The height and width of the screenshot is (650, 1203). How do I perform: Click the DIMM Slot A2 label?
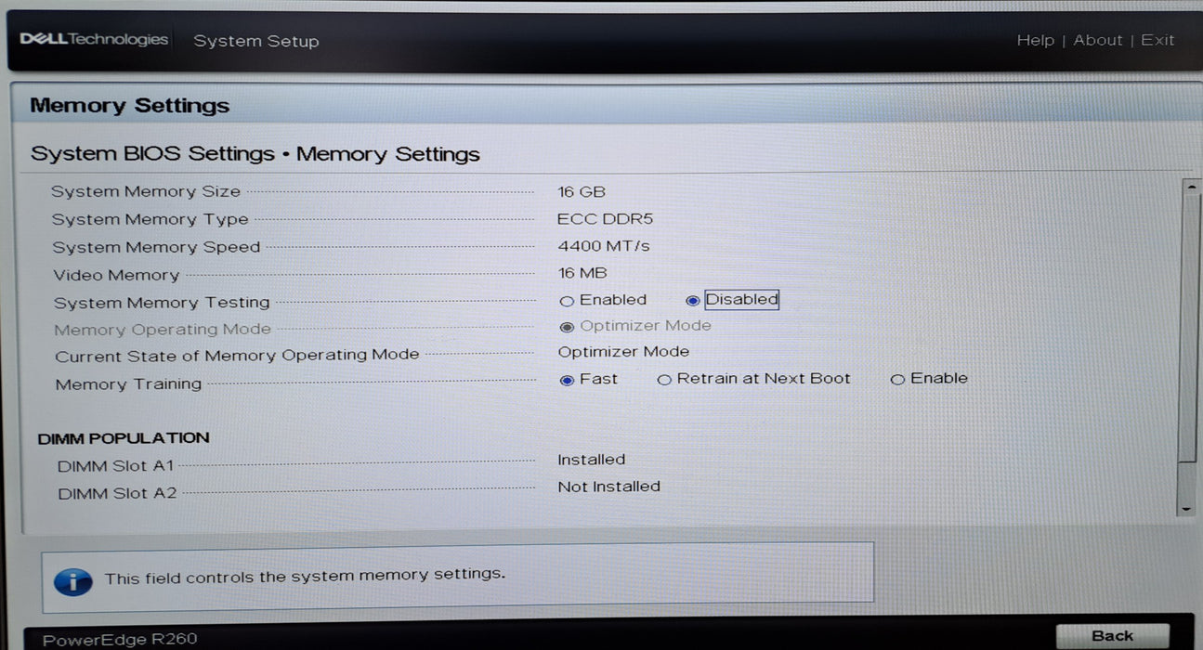117,494
